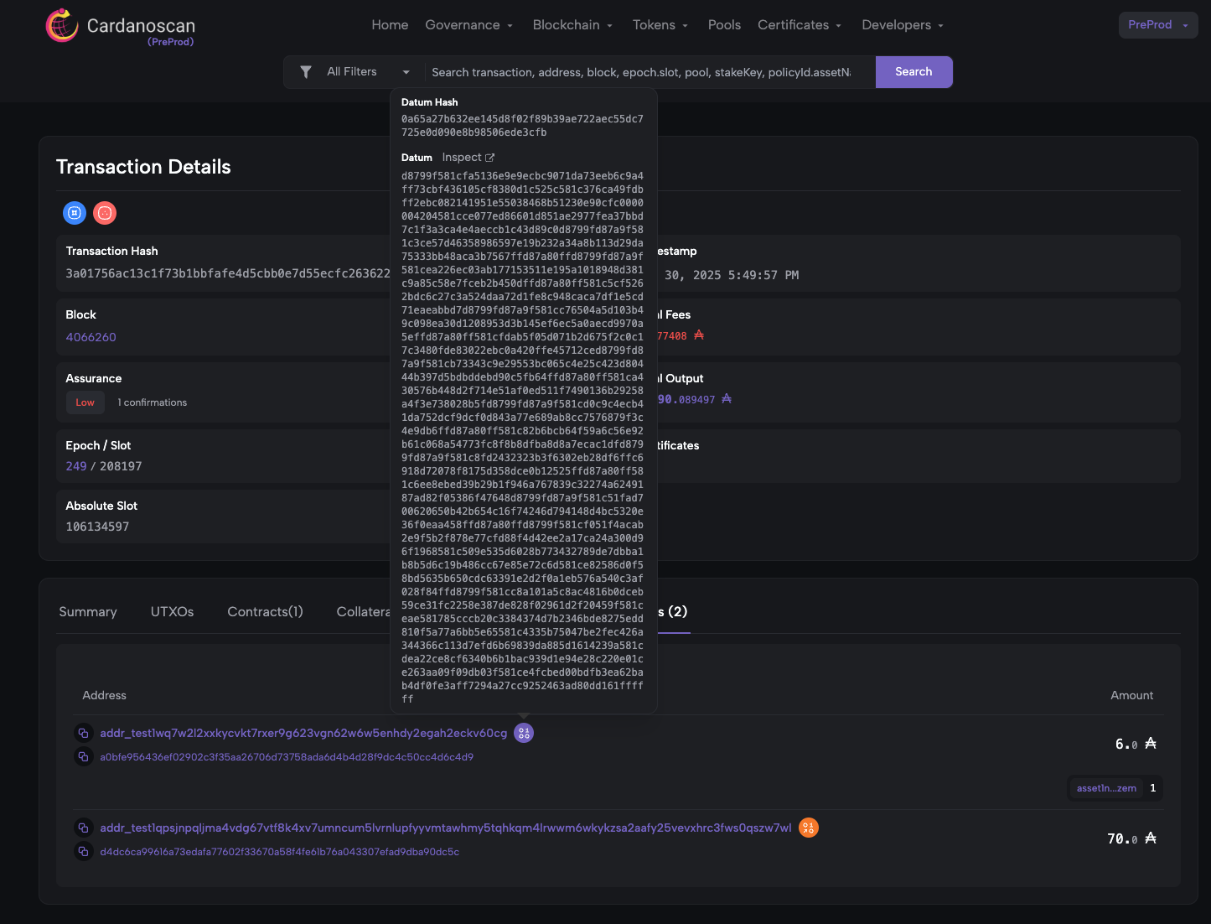
Task: Open the PreProd network selector
Action: pyautogui.click(x=1157, y=25)
